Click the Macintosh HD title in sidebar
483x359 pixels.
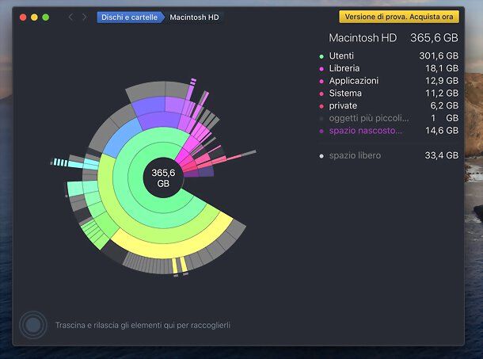point(363,38)
